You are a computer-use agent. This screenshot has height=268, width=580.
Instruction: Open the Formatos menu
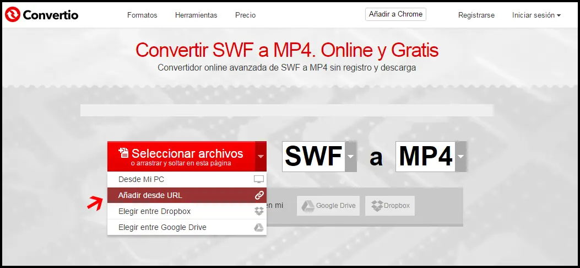pyautogui.click(x=142, y=15)
